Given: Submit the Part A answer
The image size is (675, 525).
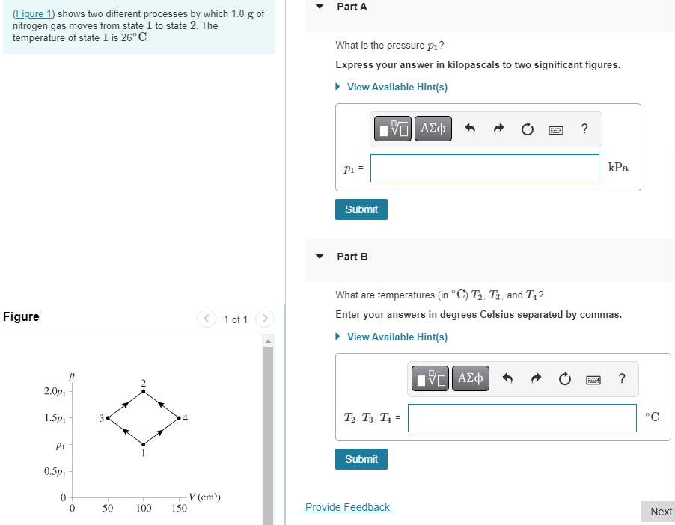Looking at the screenshot, I should (361, 209).
